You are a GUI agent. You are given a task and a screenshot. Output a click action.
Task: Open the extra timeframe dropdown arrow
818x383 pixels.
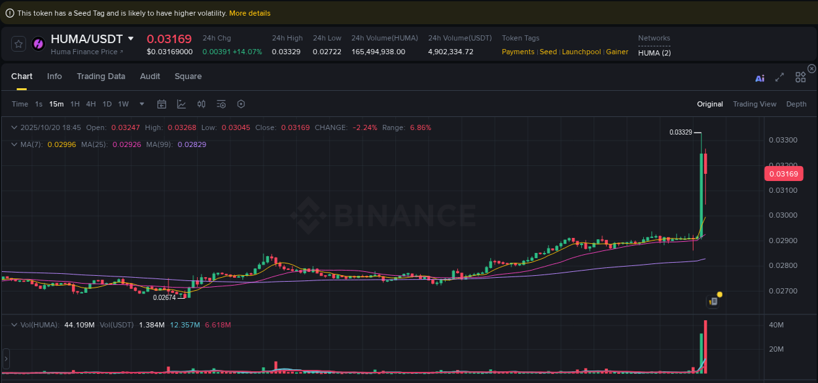click(x=141, y=104)
